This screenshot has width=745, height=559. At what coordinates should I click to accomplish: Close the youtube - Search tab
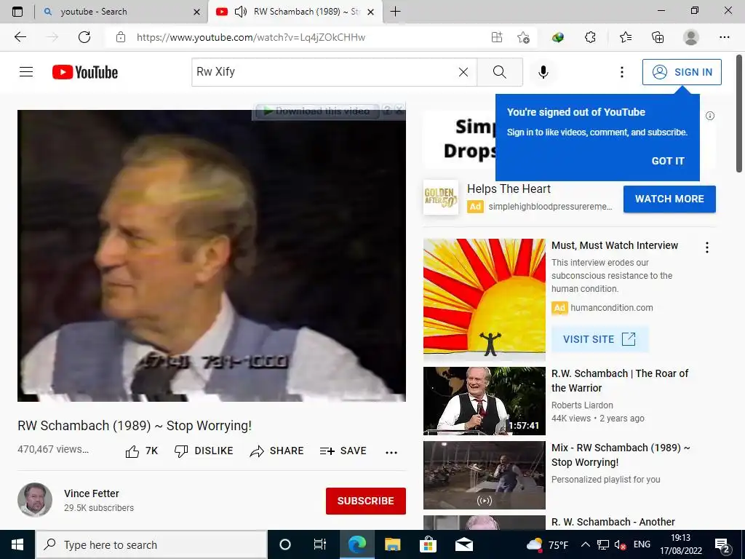[x=196, y=12]
